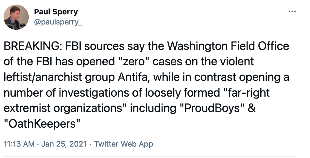Open the Twitter Web App source link
The width and height of the screenshot is (310, 158).
pos(123,144)
